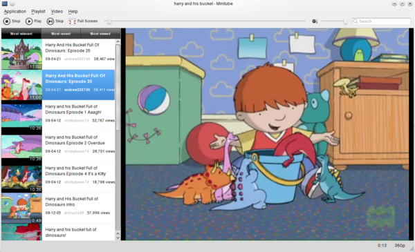
Task: Skip to the next video
Action: (x=55, y=21)
